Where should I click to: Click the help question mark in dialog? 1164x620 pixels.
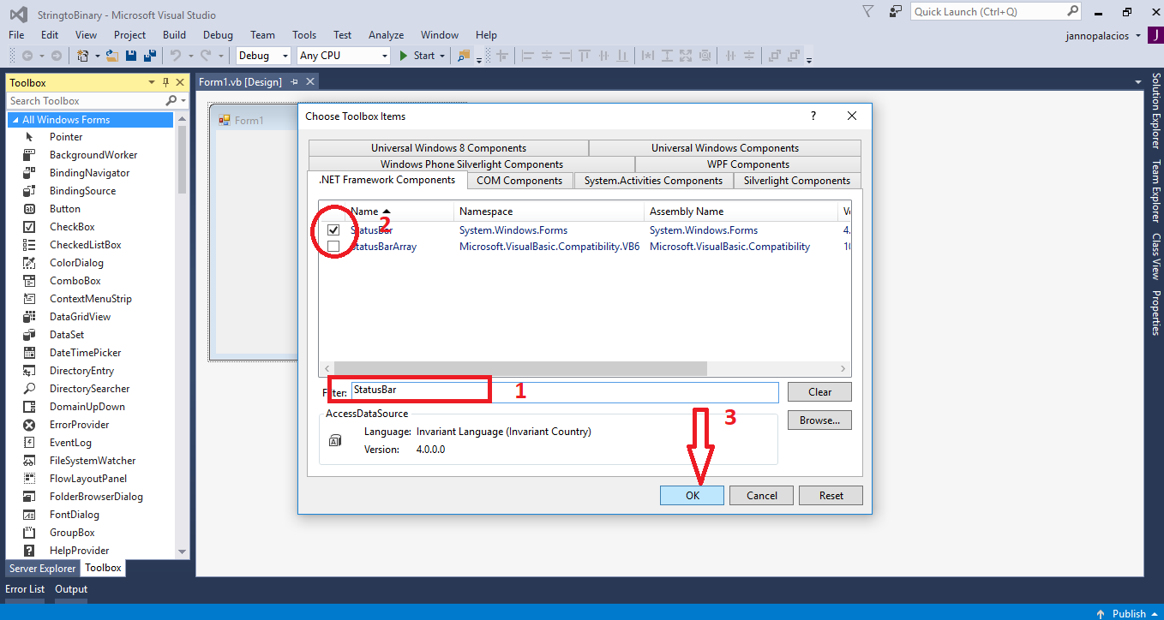point(813,116)
